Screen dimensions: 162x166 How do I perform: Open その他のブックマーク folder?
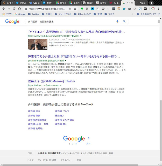[x=148, y=14]
